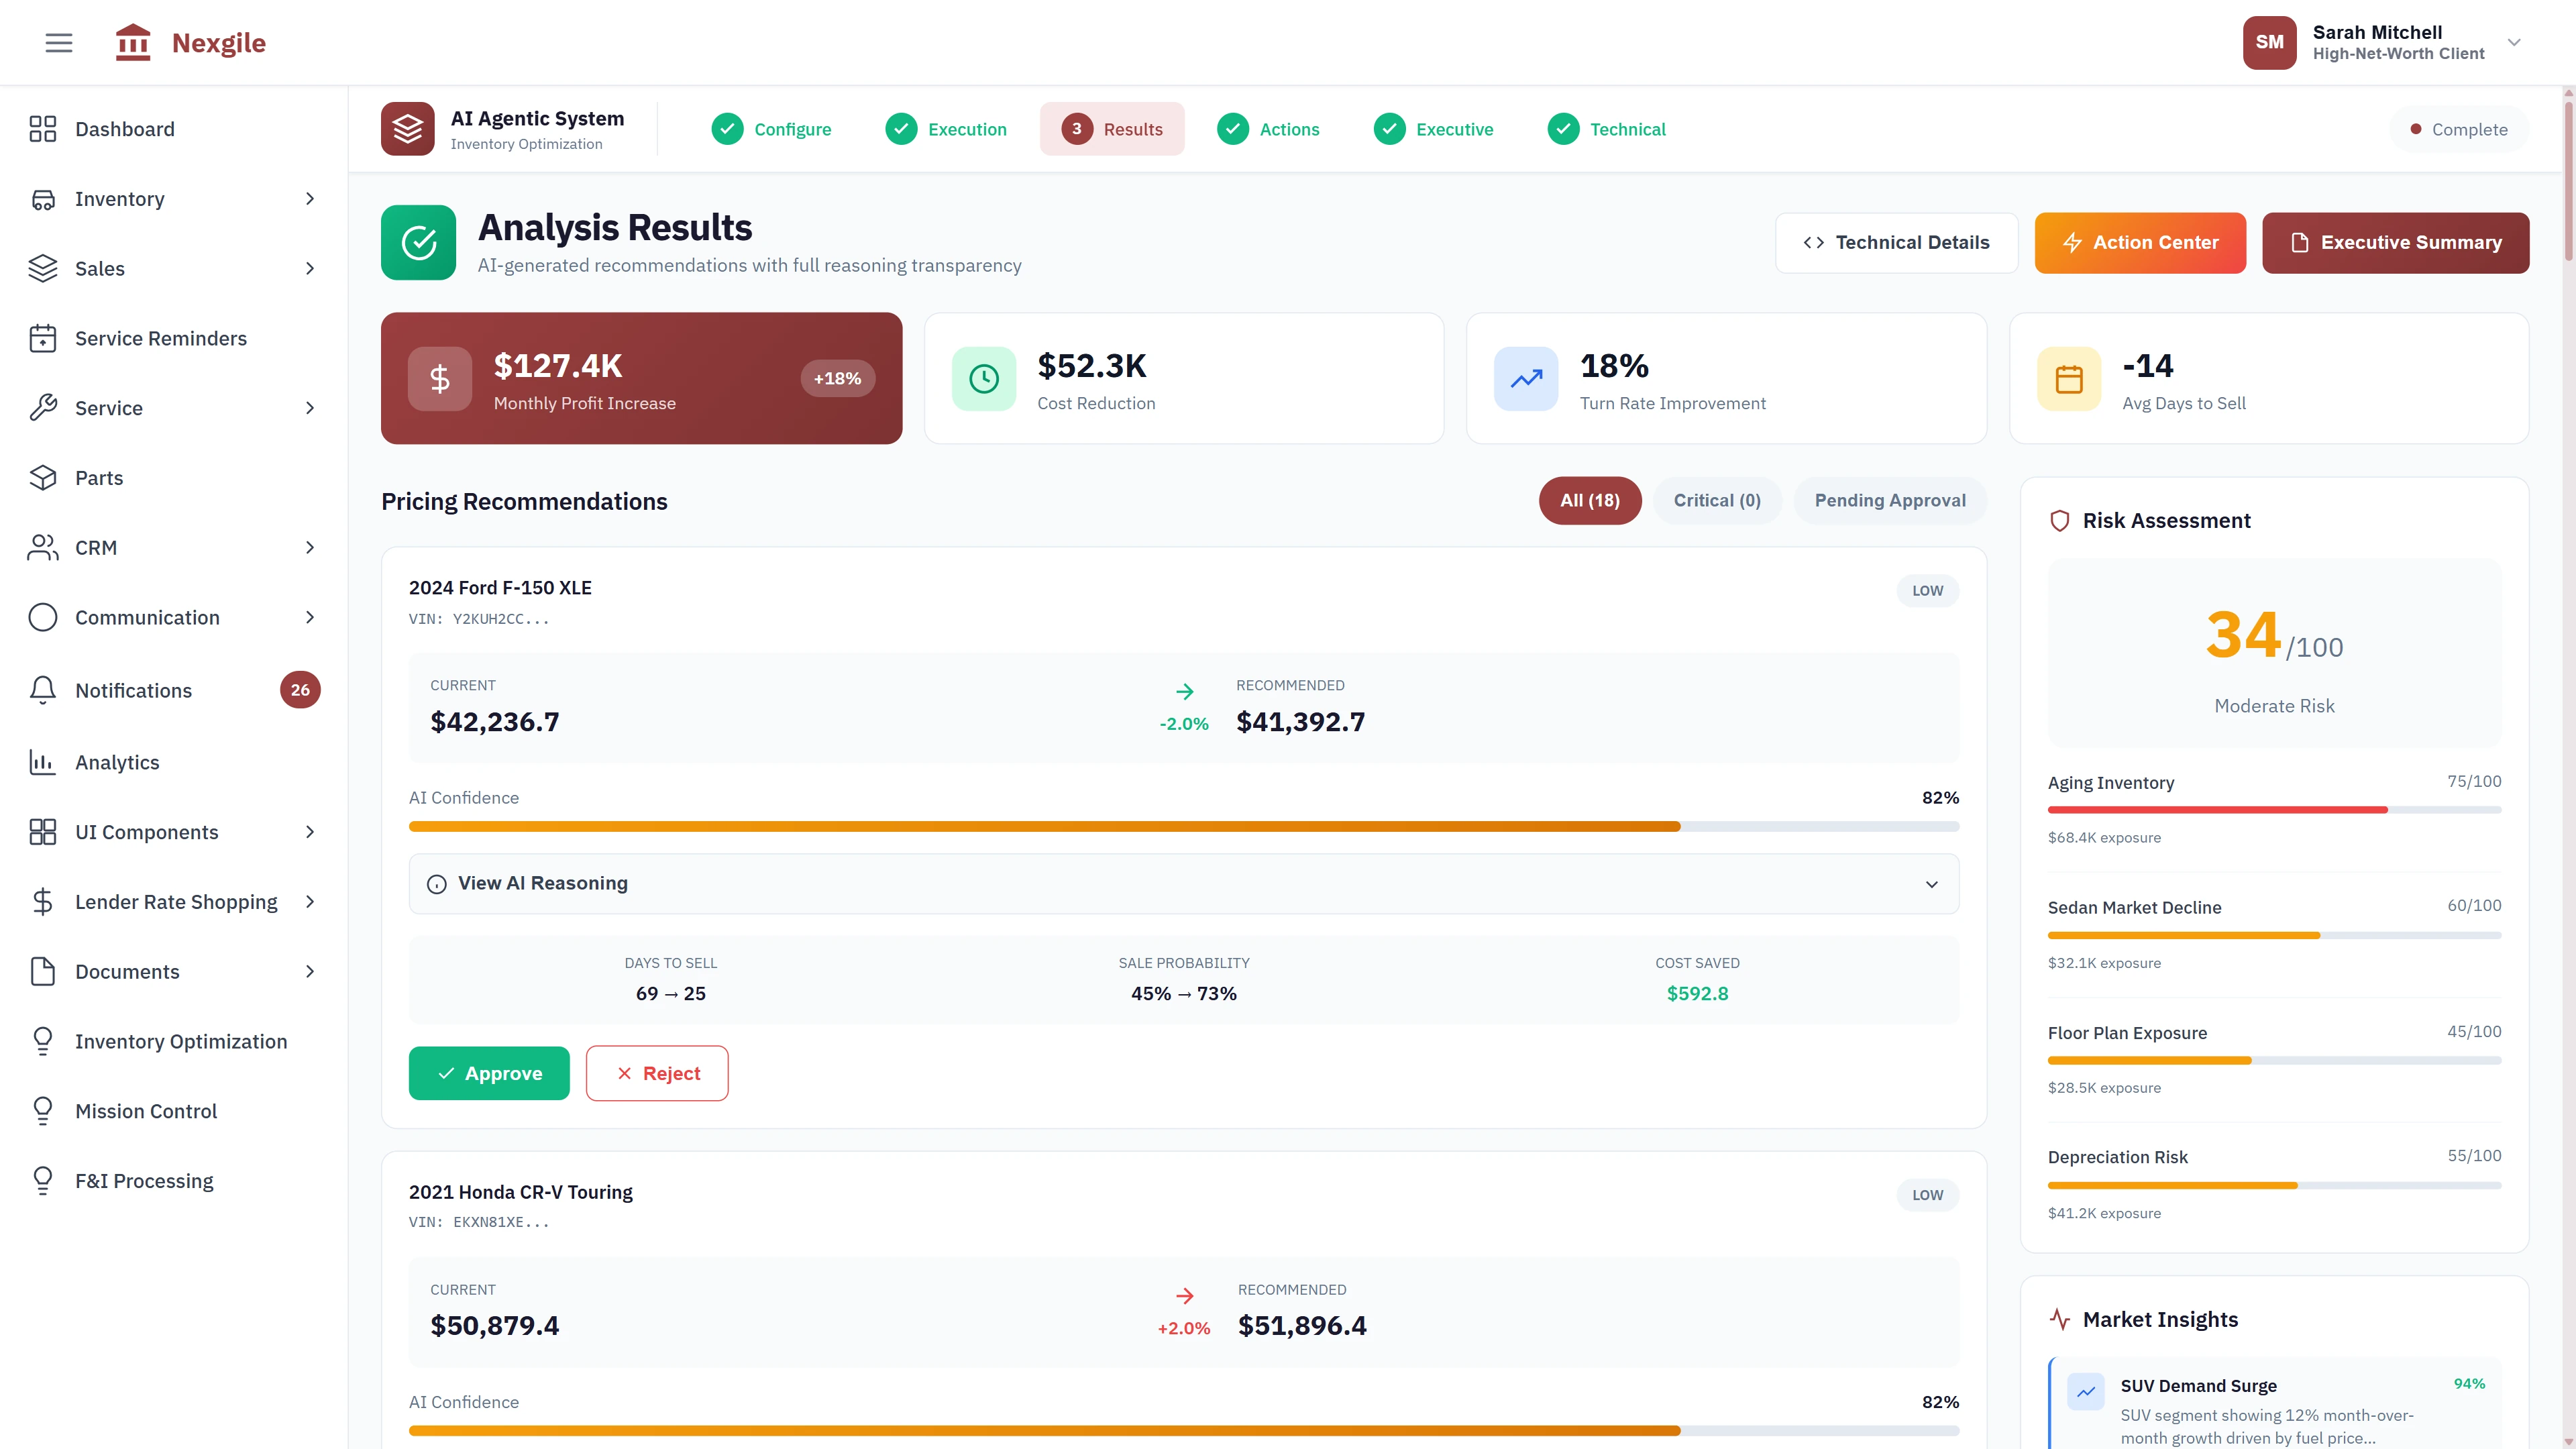Click the Risk Assessment shield icon
Image resolution: width=2576 pixels, height=1449 pixels.
point(2060,520)
